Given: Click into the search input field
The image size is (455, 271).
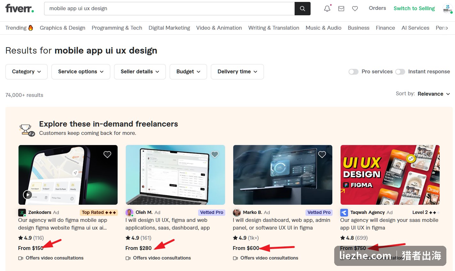Looking at the screenshot, I should coord(169,9).
